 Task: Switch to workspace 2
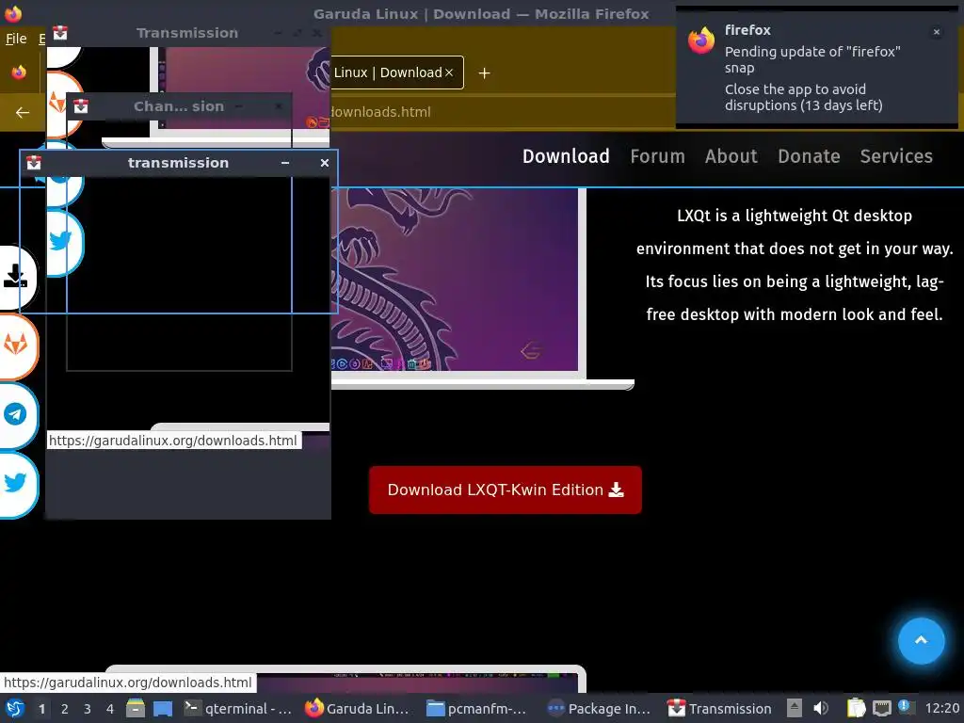tap(65, 709)
